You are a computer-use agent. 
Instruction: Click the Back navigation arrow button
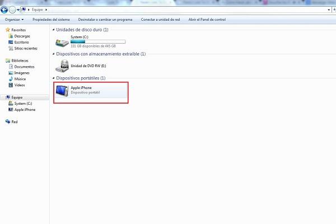(x=6, y=10)
